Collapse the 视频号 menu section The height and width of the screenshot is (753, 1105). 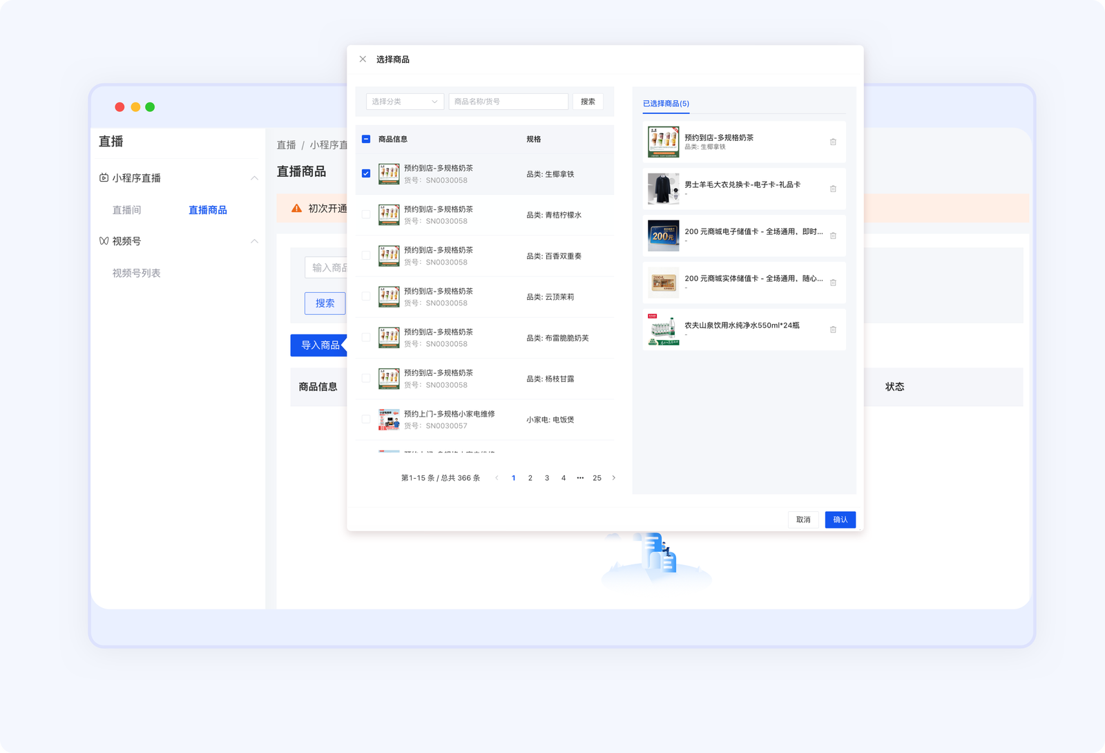click(x=254, y=241)
